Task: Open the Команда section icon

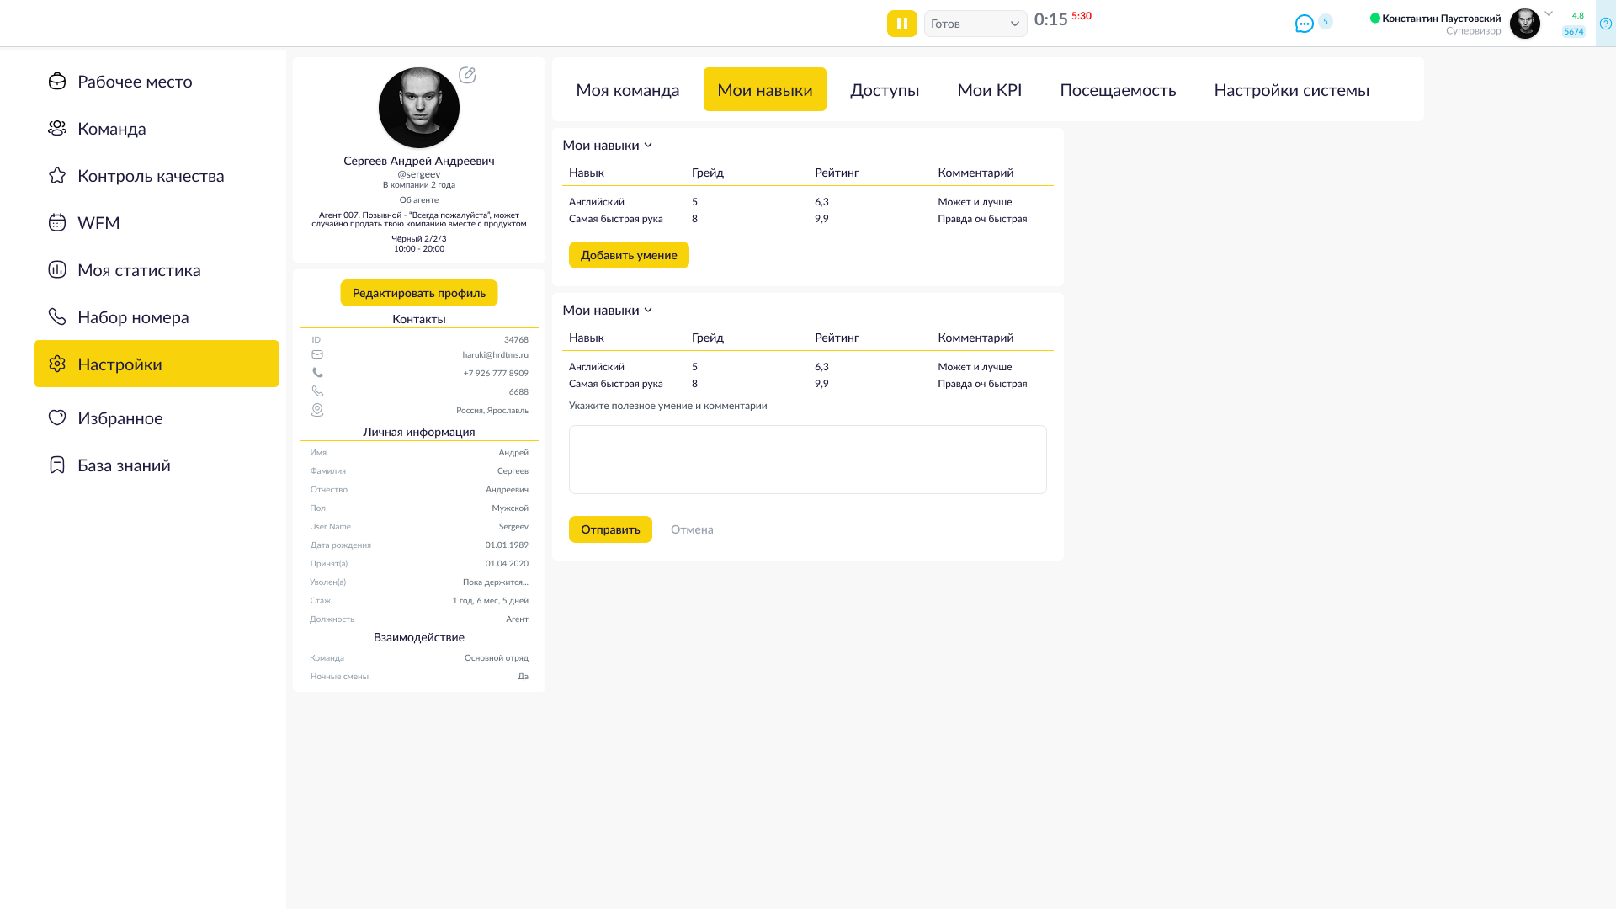Action: click(57, 128)
